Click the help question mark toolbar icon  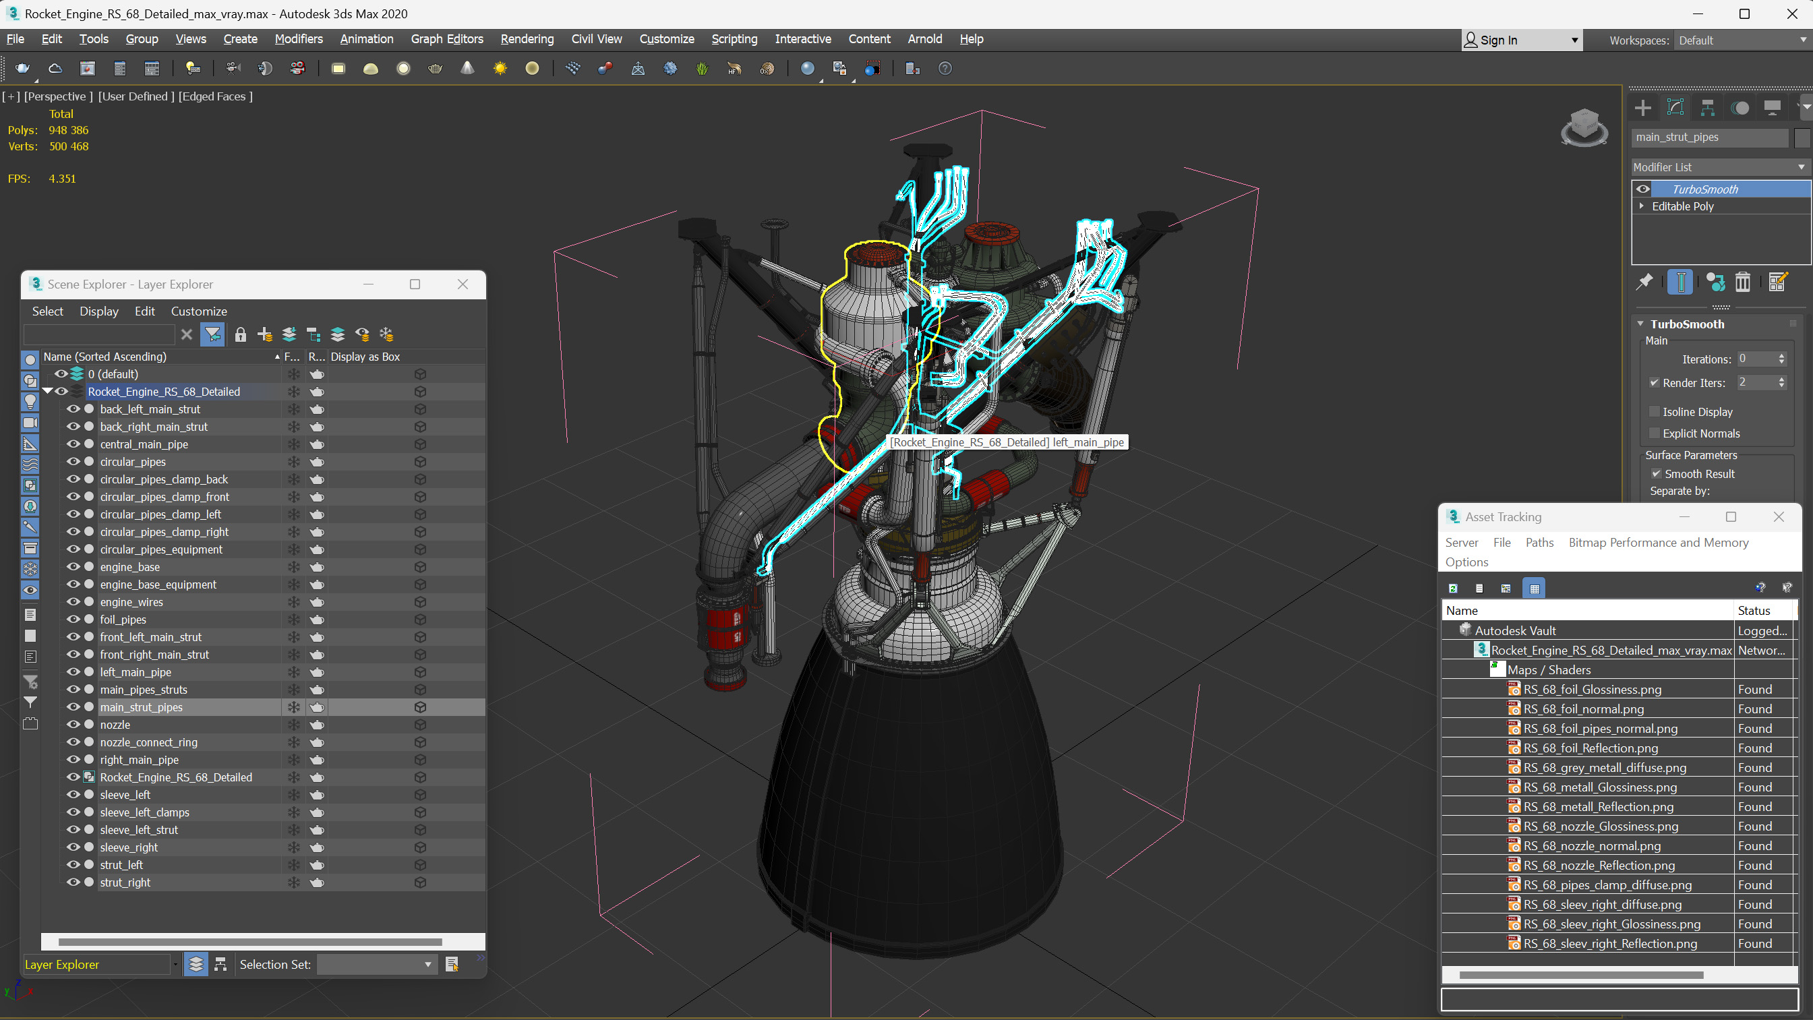point(945,68)
